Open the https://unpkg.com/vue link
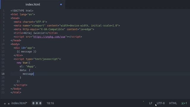190x107 pixels. pos(49,37)
